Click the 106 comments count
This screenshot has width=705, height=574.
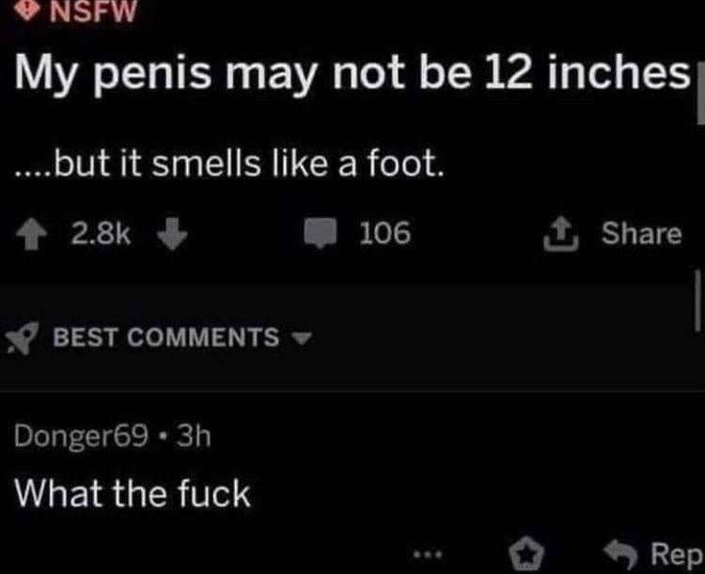coord(384,233)
